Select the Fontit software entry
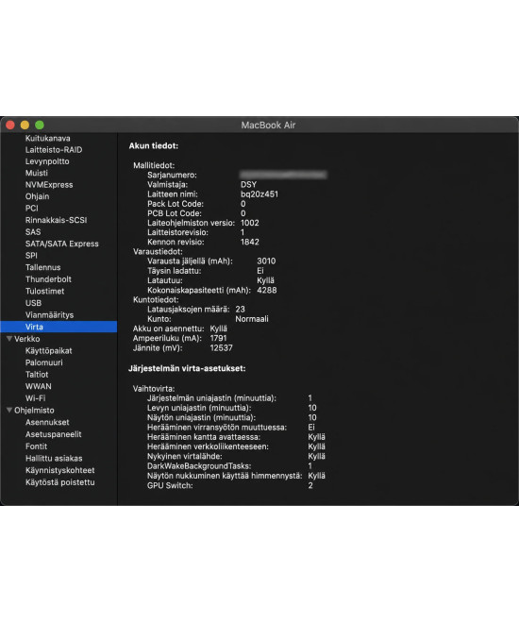Image resolution: width=519 pixels, height=623 pixels. point(36,446)
